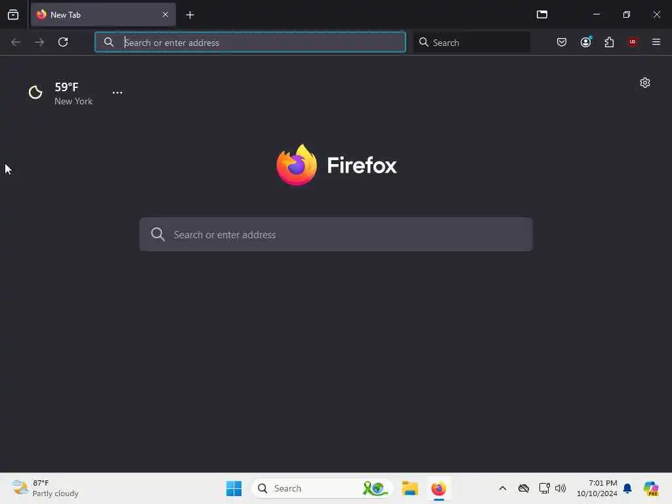Screen dimensions: 672x504
Task: Select the New Tab tab
Action: (103, 14)
